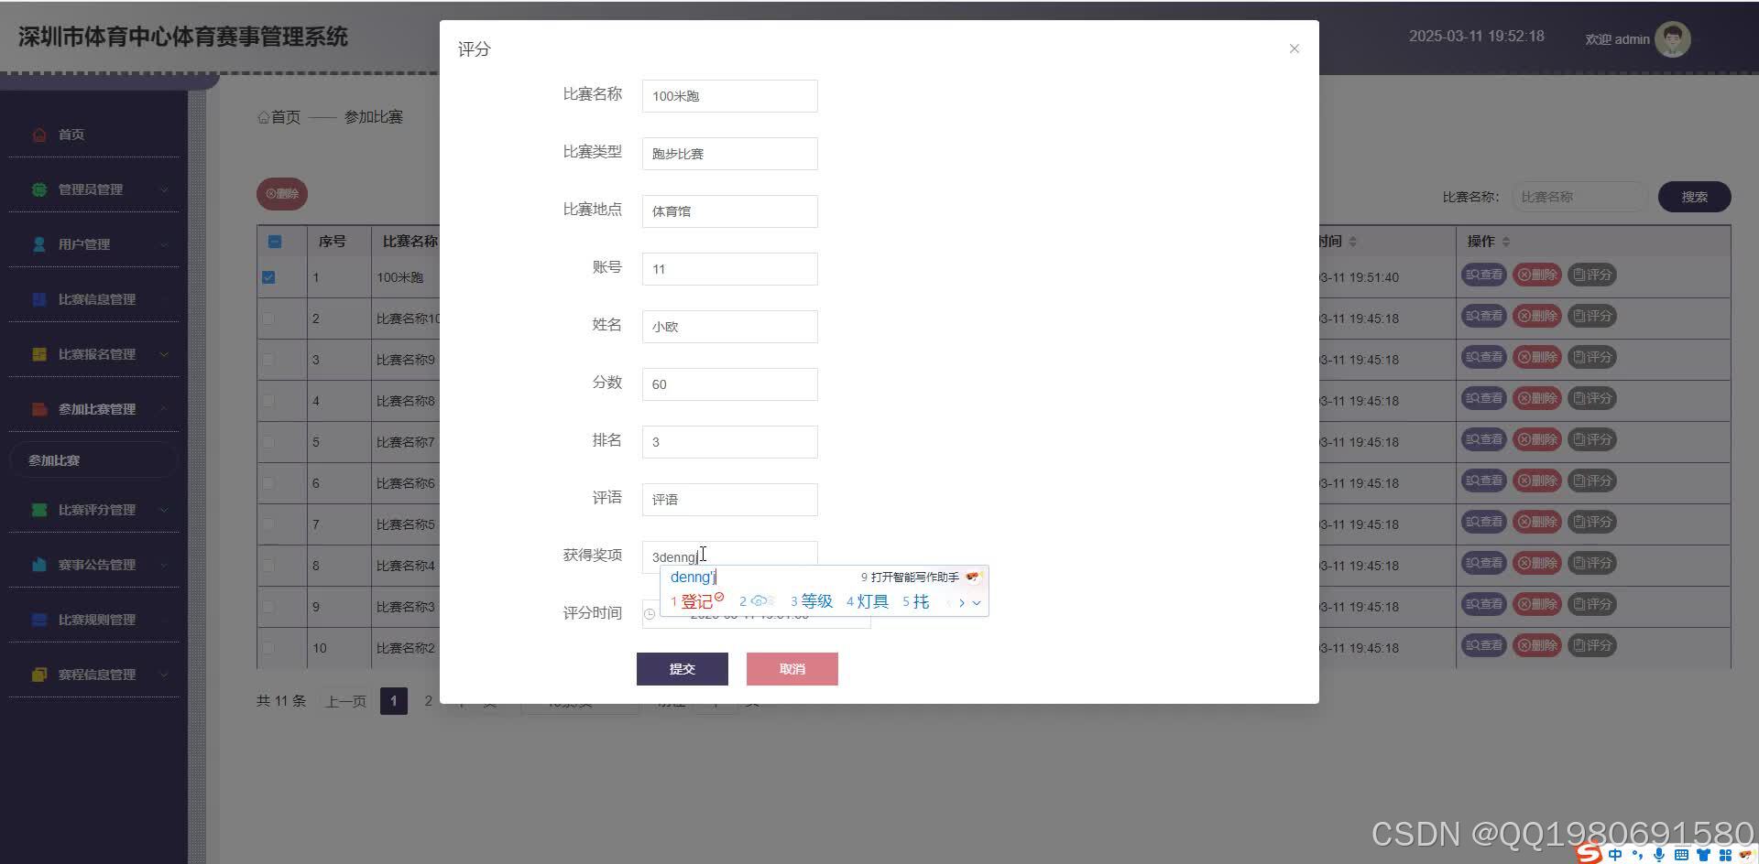The image size is (1759, 864).
Task: Click the gear icon beside 管理员管理
Action: (39, 189)
